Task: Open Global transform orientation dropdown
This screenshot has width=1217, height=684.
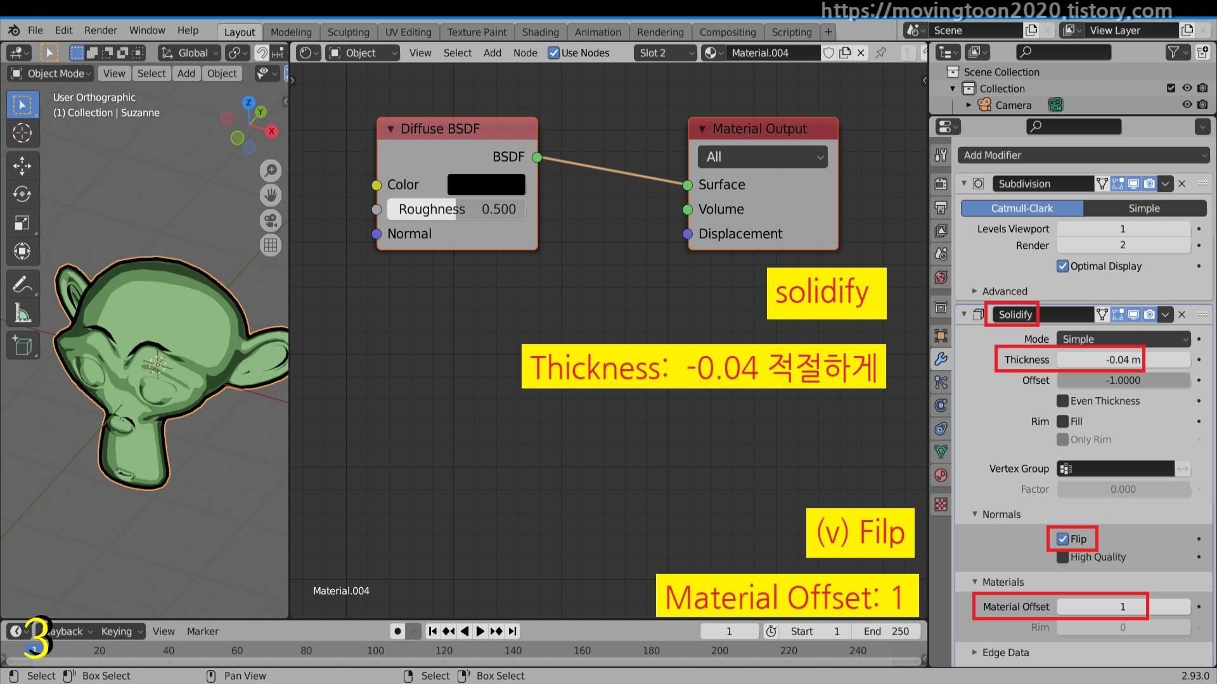Action: coord(189,53)
